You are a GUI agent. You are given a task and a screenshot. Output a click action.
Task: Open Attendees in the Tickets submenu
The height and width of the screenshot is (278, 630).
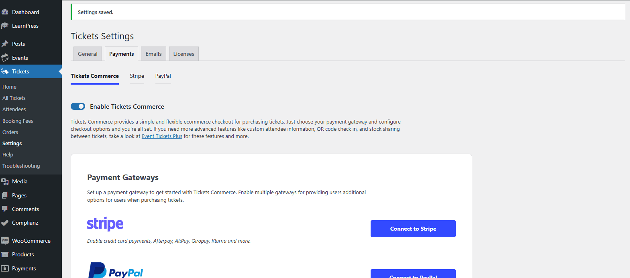(14, 109)
